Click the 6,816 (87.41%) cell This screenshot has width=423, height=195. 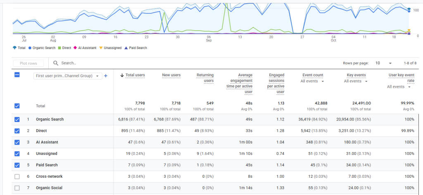click(x=131, y=119)
